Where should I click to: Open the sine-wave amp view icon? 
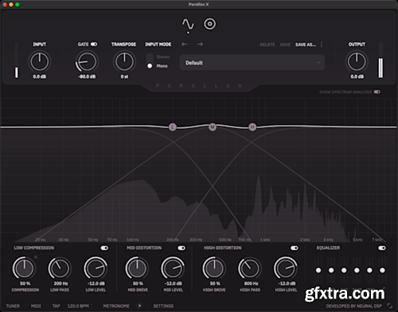click(x=188, y=24)
